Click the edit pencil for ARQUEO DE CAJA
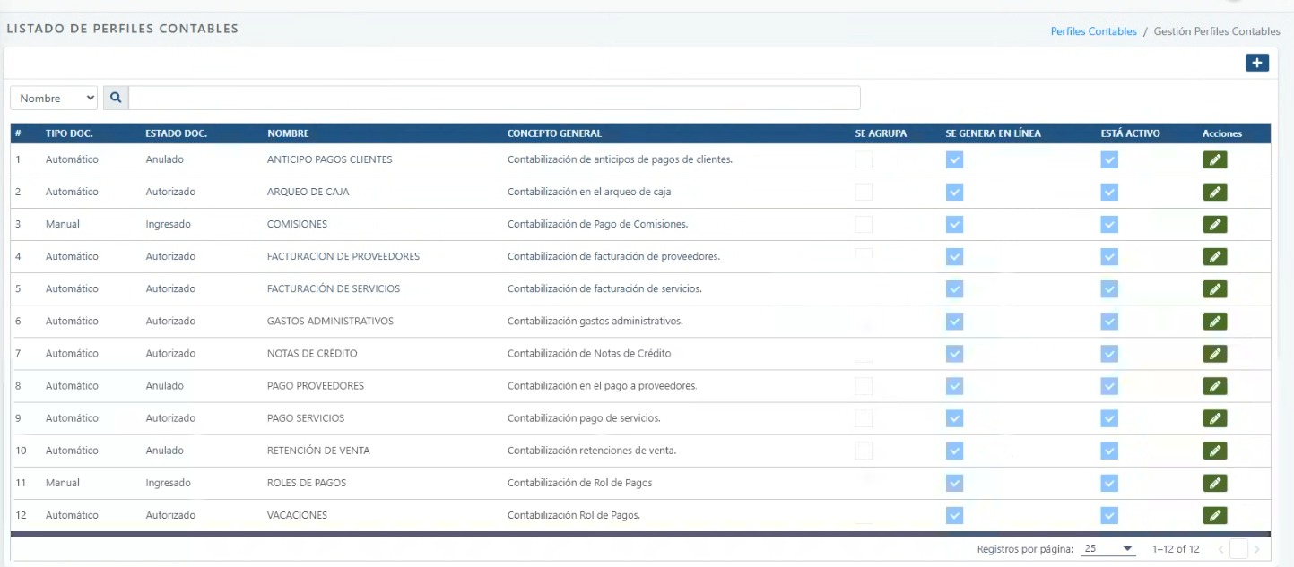The image size is (1294, 567). tap(1215, 191)
